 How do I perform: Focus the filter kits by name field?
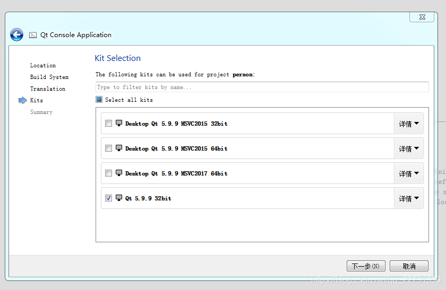click(x=262, y=87)
